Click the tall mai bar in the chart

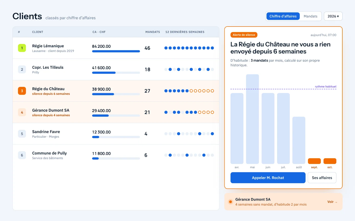[x=252, y=119]
